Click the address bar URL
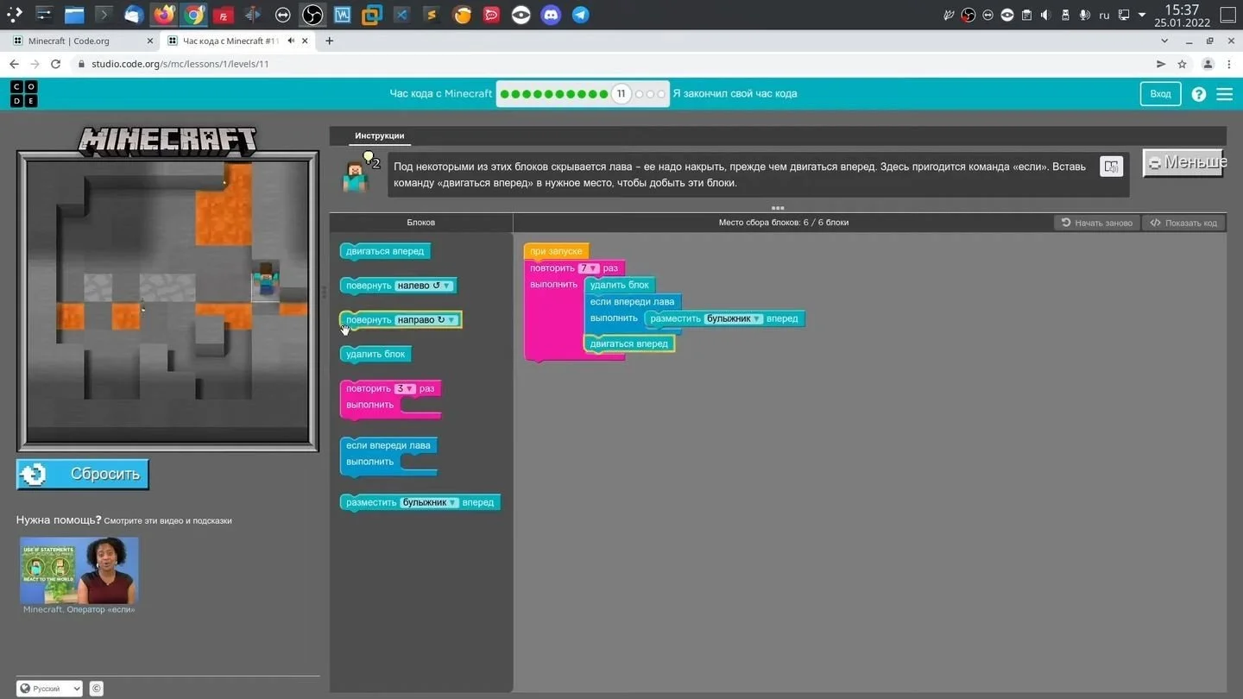This screenshot has width=1243, height=699. point(180,64)
